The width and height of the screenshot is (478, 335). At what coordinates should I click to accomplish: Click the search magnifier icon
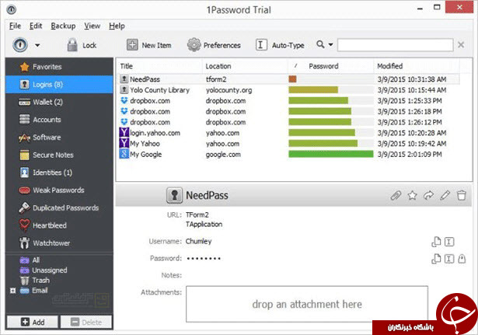pyautogui.click(x=320, y=44)
